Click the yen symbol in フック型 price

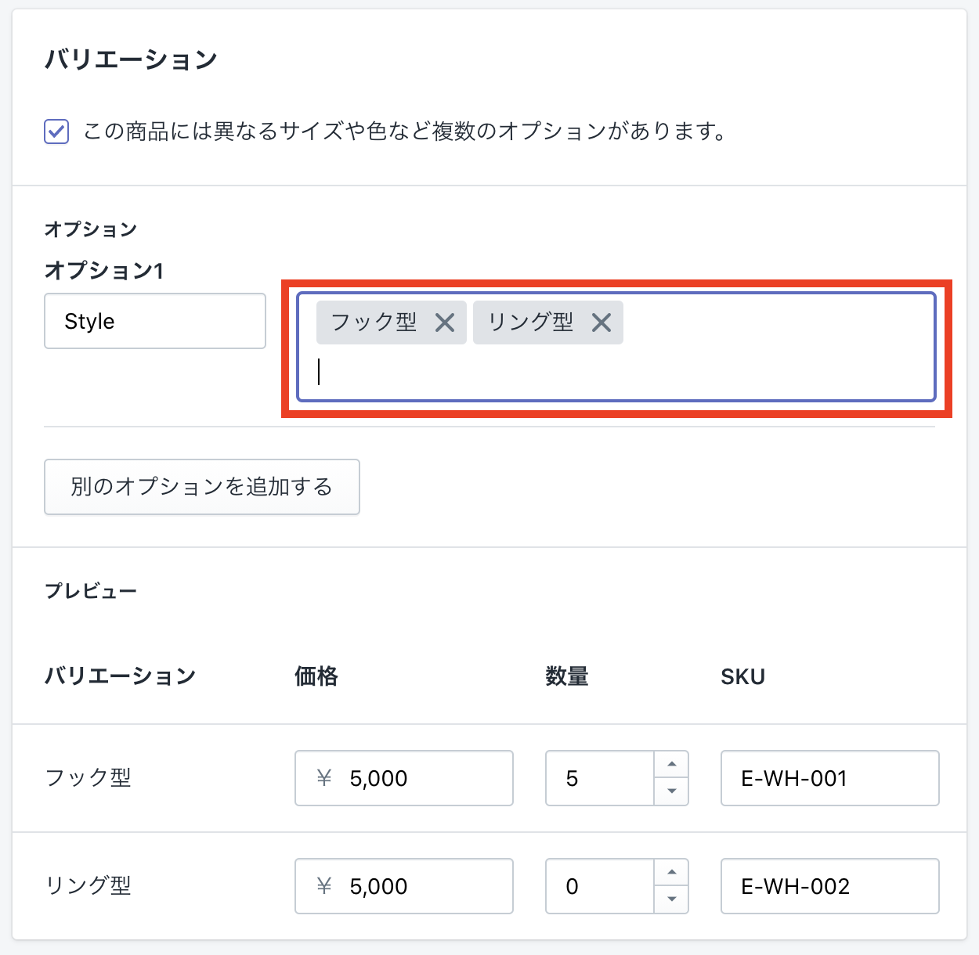coord(324,778)
